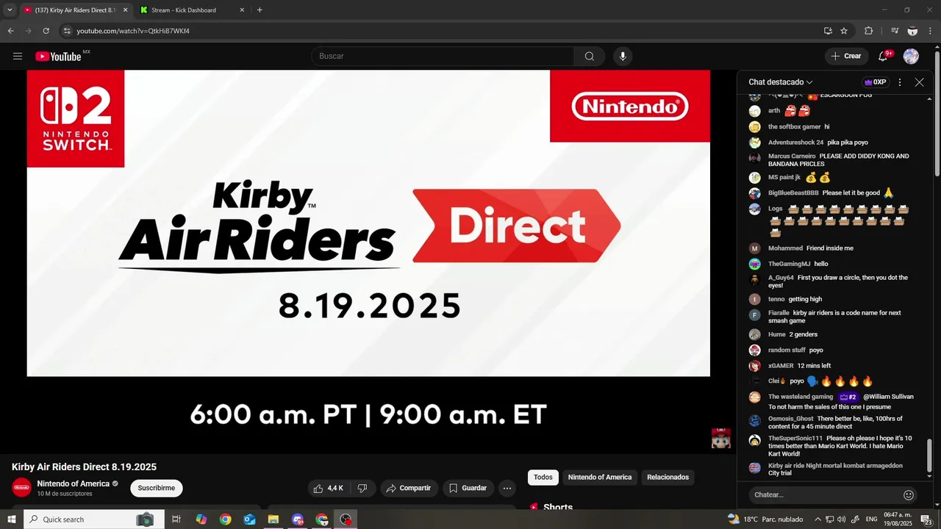Viewport: 941px width, 529px height.
Task: Open weather widget 18°C Parc. nublado
Action: click(765, 519)
